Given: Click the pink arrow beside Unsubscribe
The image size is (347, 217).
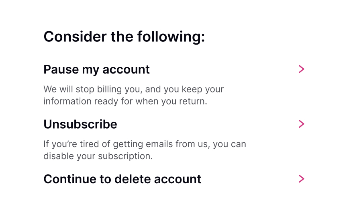Looking at the screenshot, I should 302,124.
